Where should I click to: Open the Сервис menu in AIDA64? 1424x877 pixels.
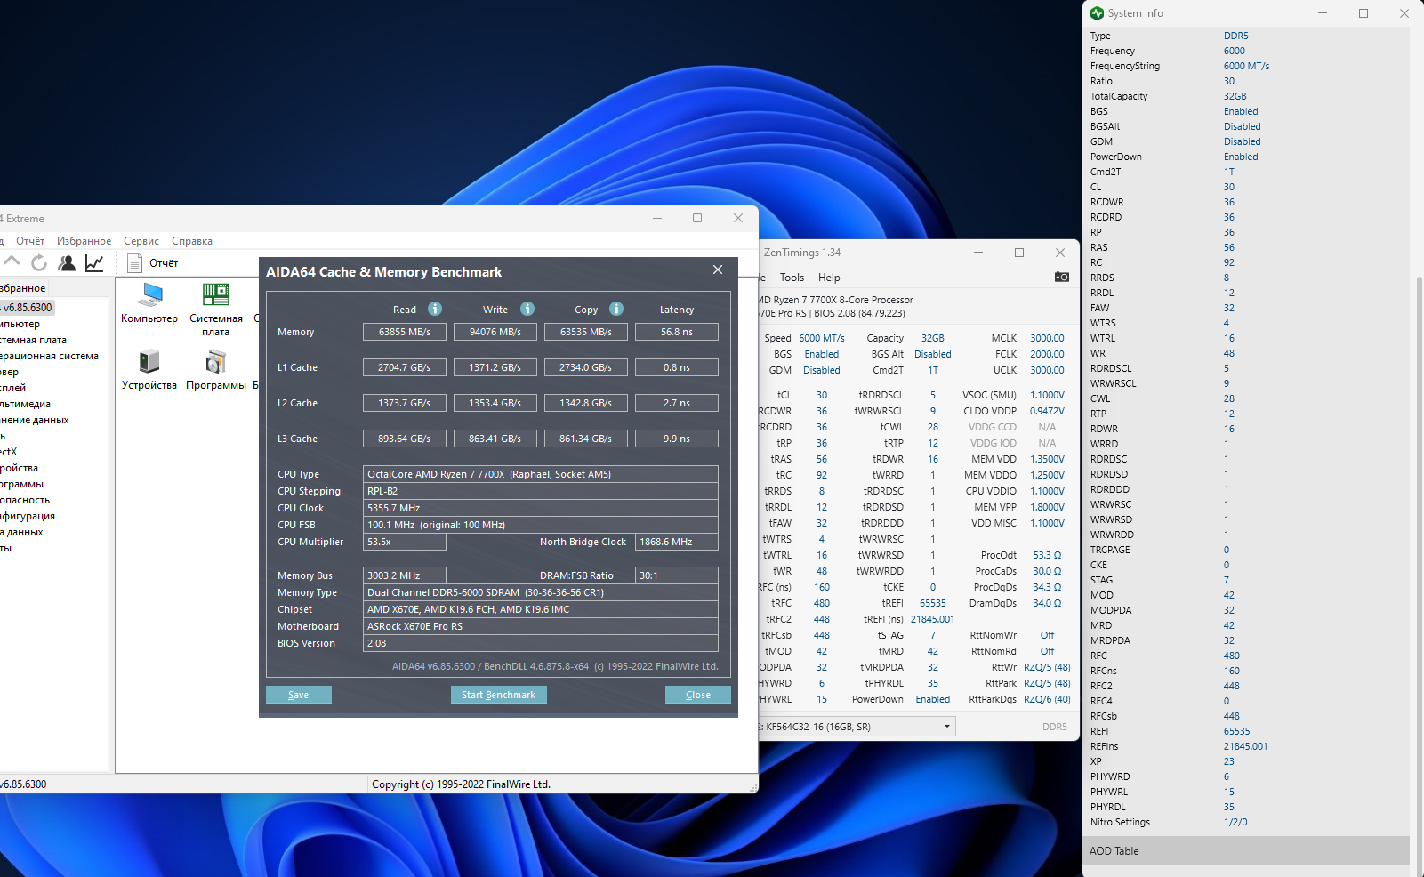(141, 241)
